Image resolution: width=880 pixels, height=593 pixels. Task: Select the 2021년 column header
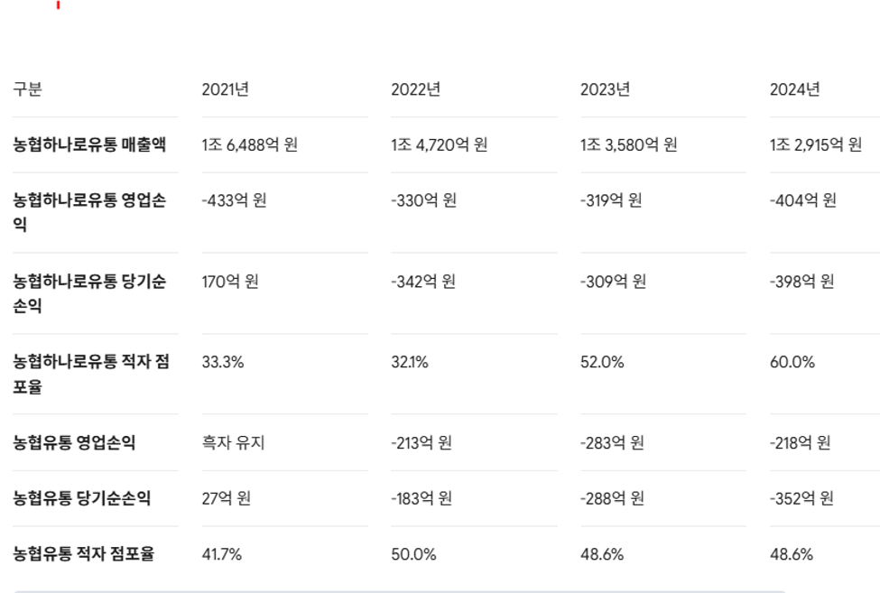[x=226, y=89]
